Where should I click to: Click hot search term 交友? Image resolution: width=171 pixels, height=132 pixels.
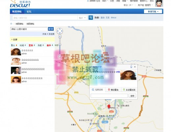click(108, 17)
